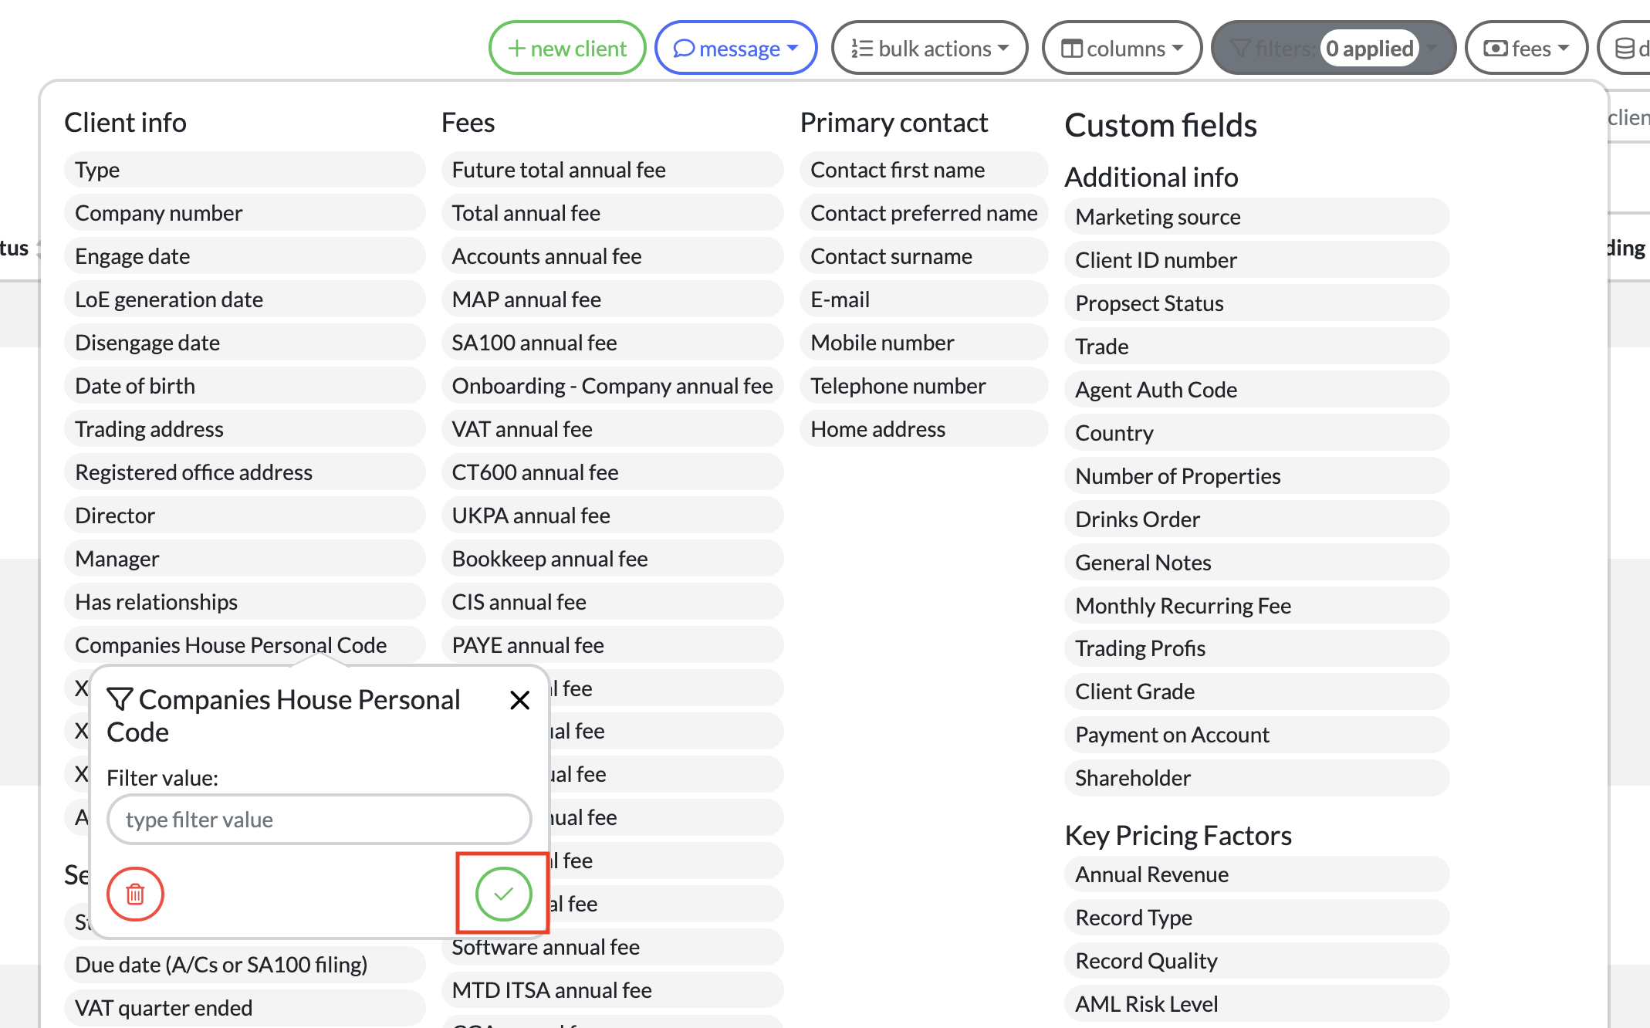Select the Engage date filter option
Image resolution: width=1650 pixels, height=1028 pixels.
pyautogui.click(x=244, y=256)
